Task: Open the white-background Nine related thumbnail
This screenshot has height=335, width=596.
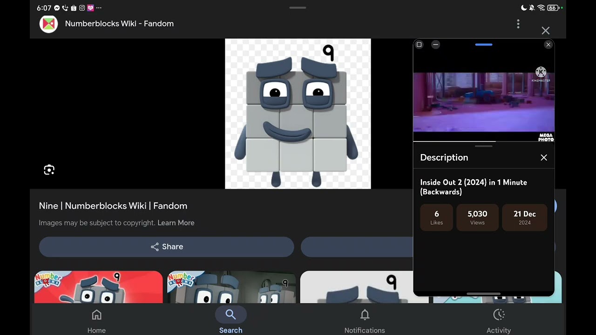Action: click(356, 287)
